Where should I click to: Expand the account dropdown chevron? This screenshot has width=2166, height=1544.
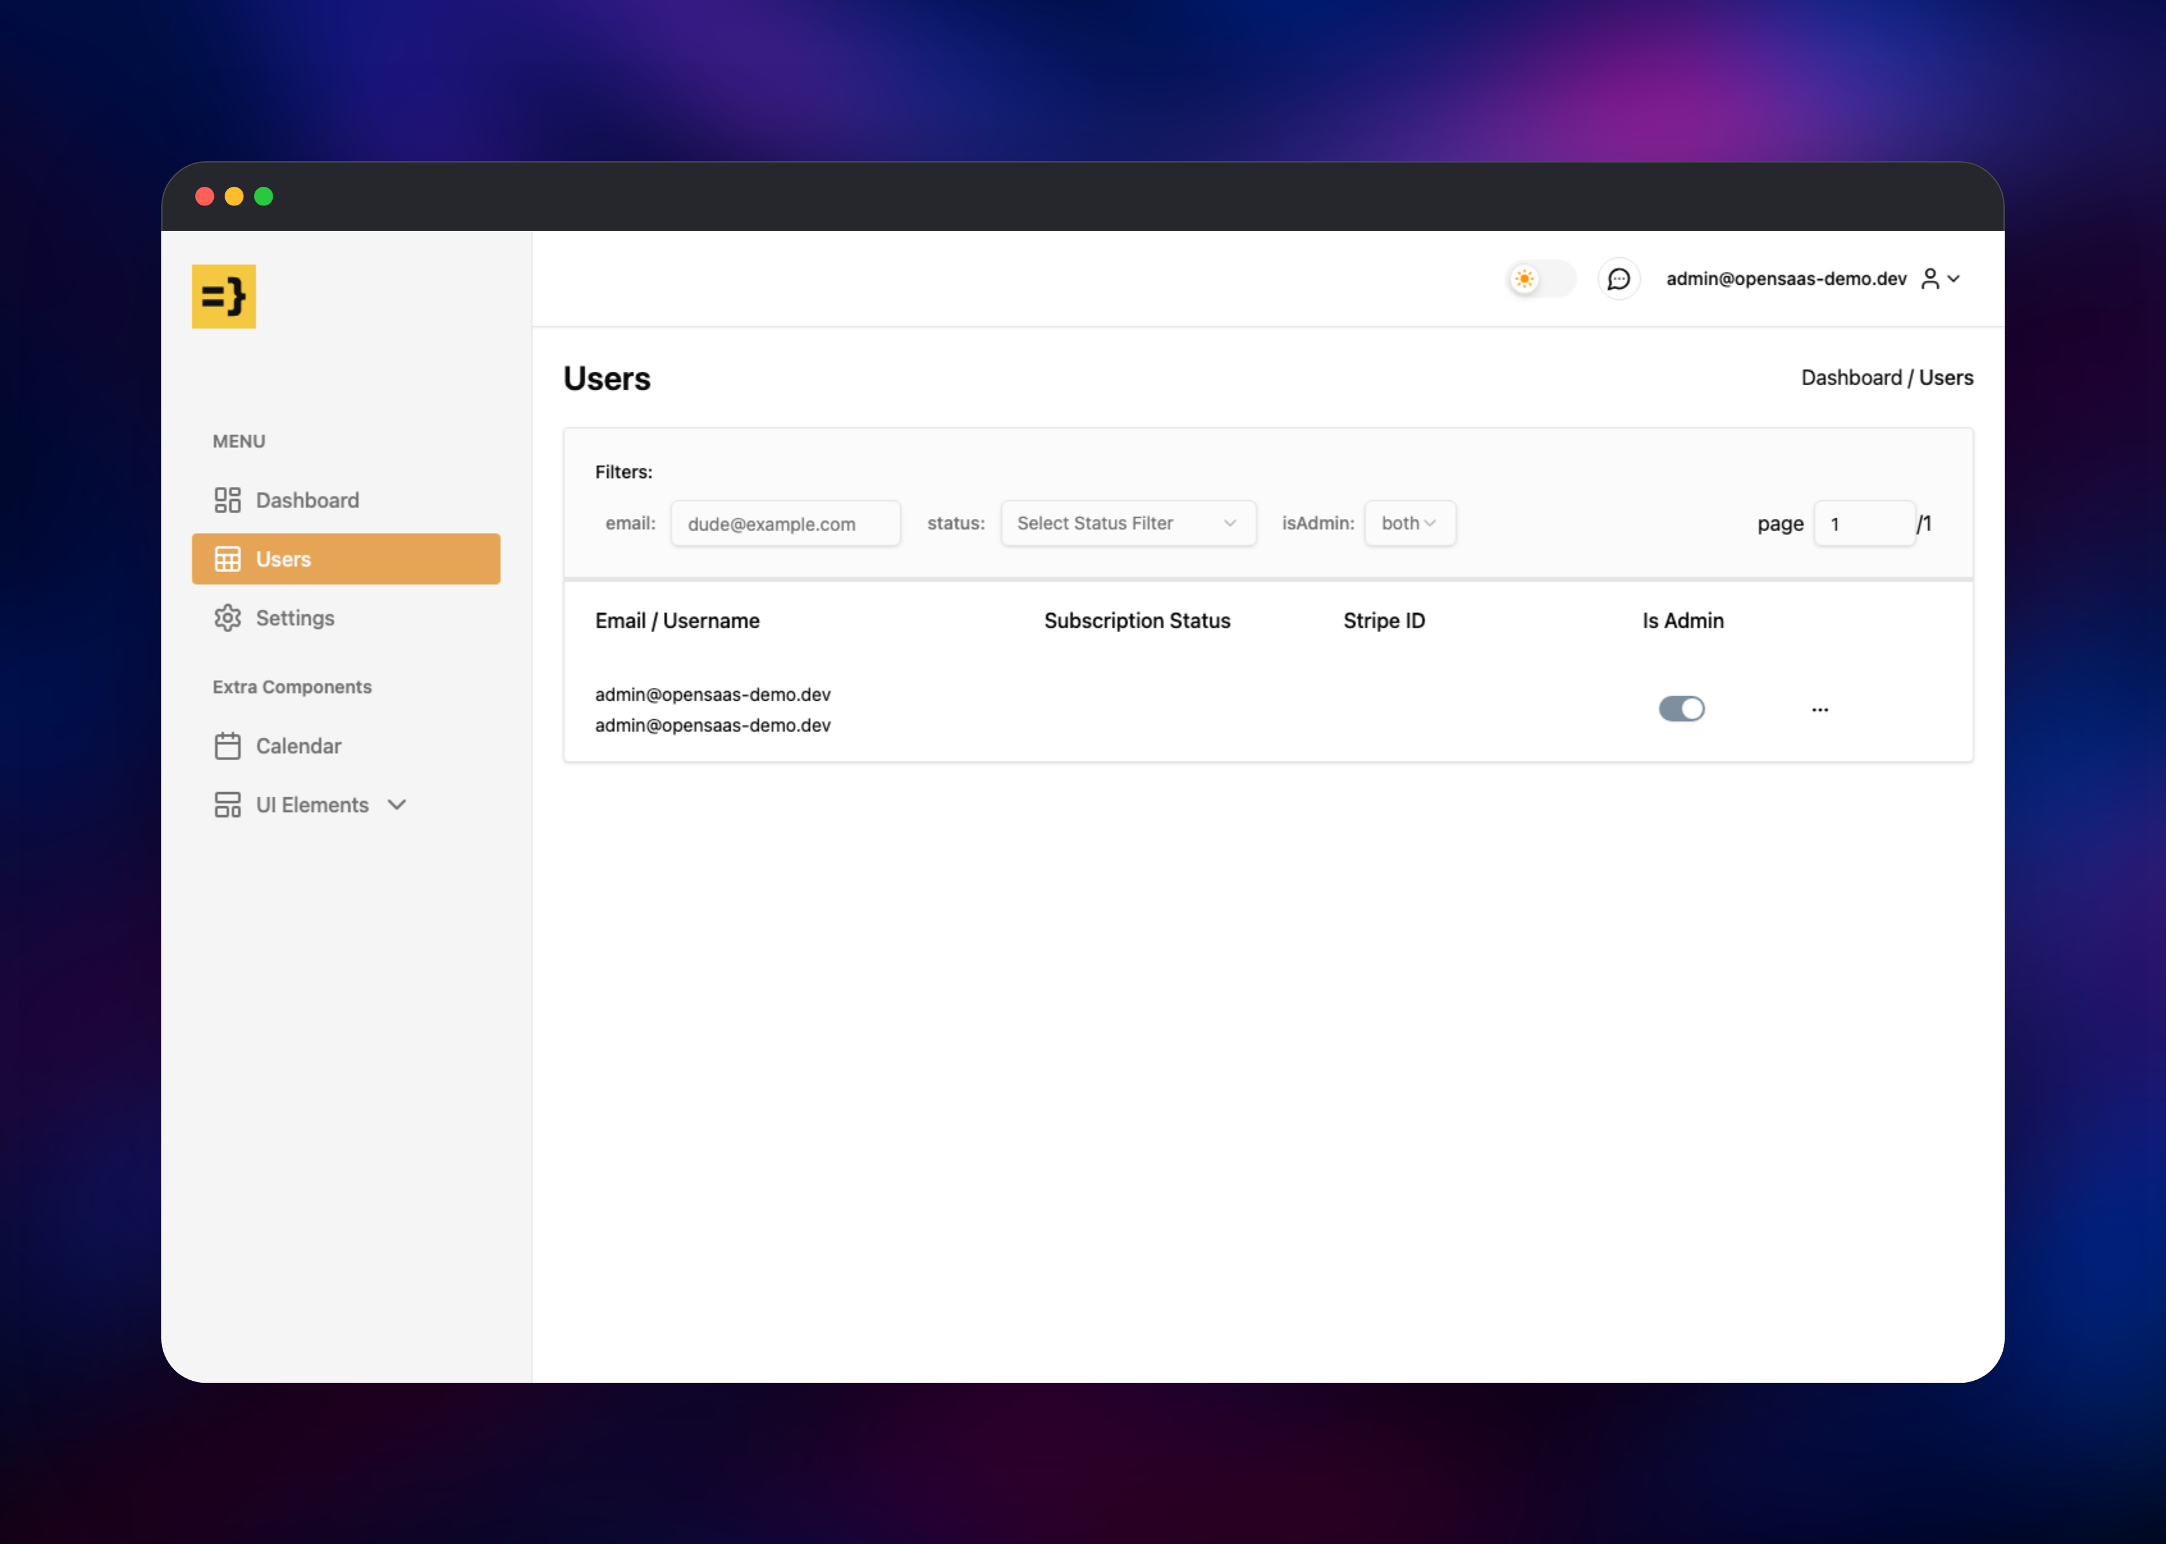[x=1954, y=278]
